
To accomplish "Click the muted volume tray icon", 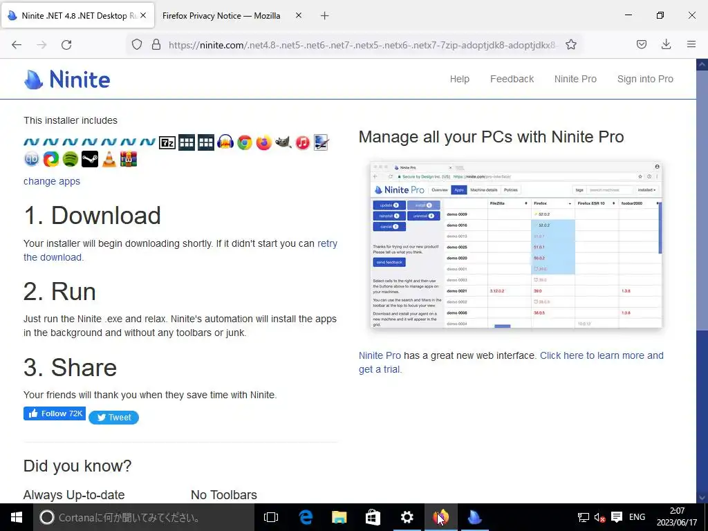I will pyautogui.click(x=599, y=517).
